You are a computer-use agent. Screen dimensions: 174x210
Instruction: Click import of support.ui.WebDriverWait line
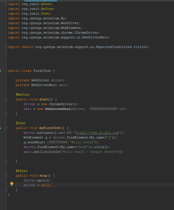(x=59, y=37)
